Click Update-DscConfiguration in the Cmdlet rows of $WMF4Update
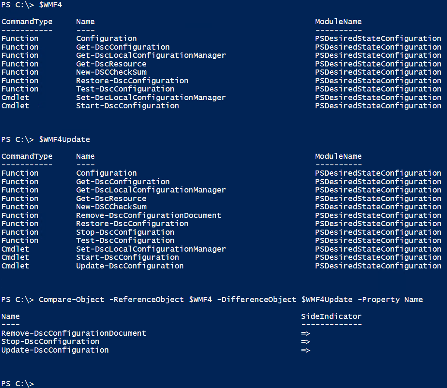 130,266
